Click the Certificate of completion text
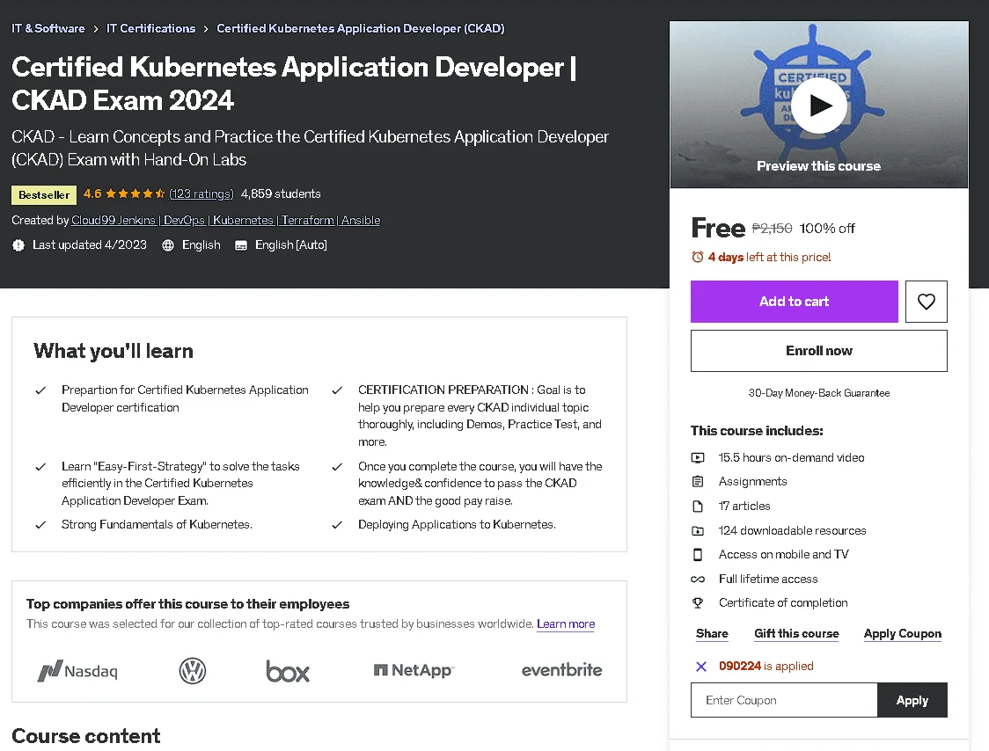The width and height of the screenshot is (989, 751). coord(783,603)
